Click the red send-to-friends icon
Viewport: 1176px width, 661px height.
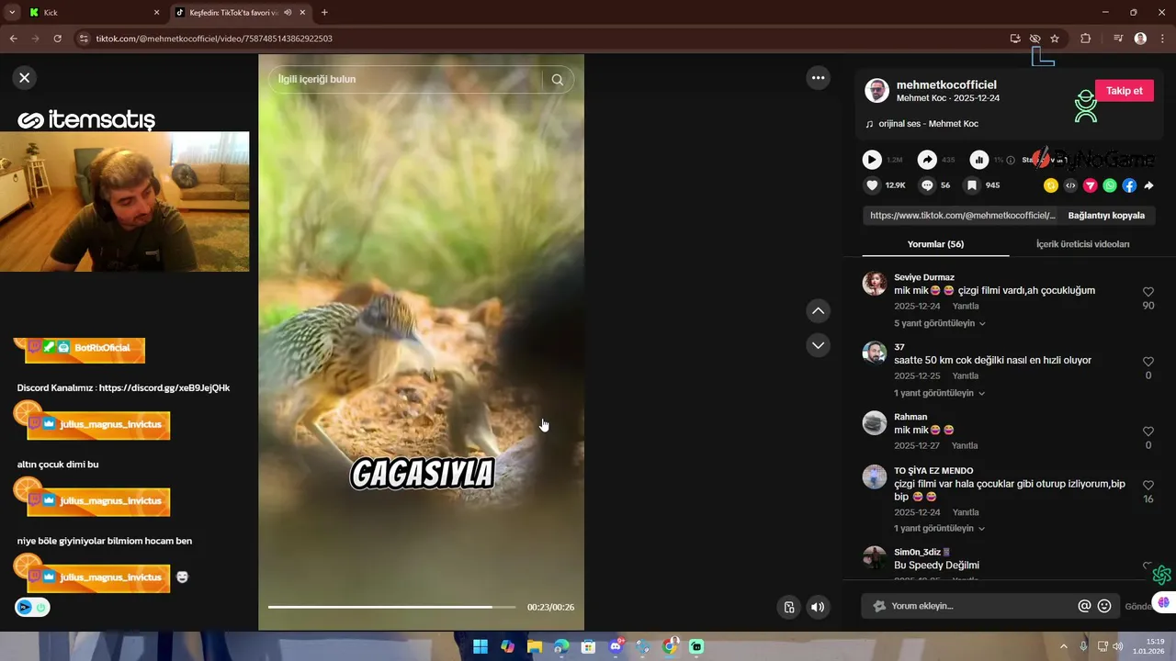pos(1091,185)
